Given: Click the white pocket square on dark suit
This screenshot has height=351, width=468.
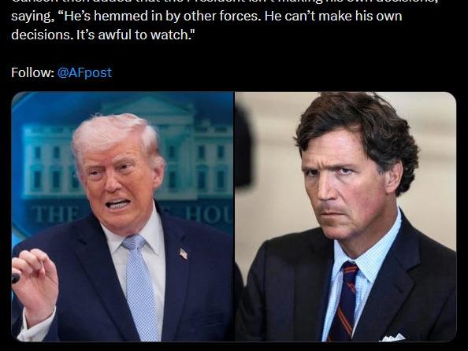Looking at the screenshot, I should click(x=393, y=338).
